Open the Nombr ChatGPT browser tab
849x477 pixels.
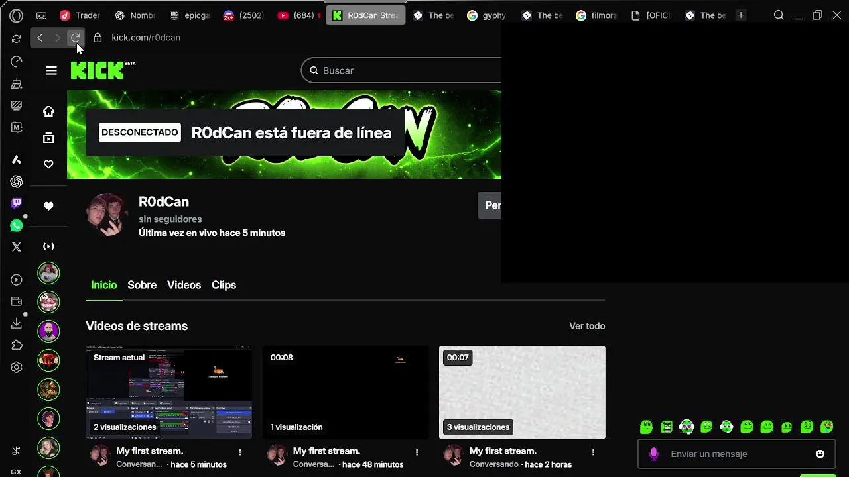(x=135, y=15)
